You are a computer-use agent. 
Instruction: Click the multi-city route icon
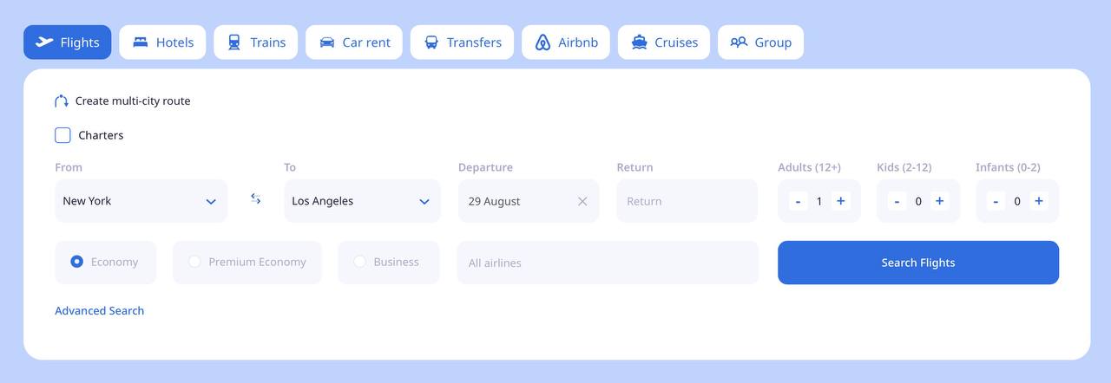pos(62,101)
